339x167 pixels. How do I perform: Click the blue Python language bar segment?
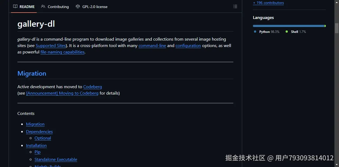(x=289, y=26)
